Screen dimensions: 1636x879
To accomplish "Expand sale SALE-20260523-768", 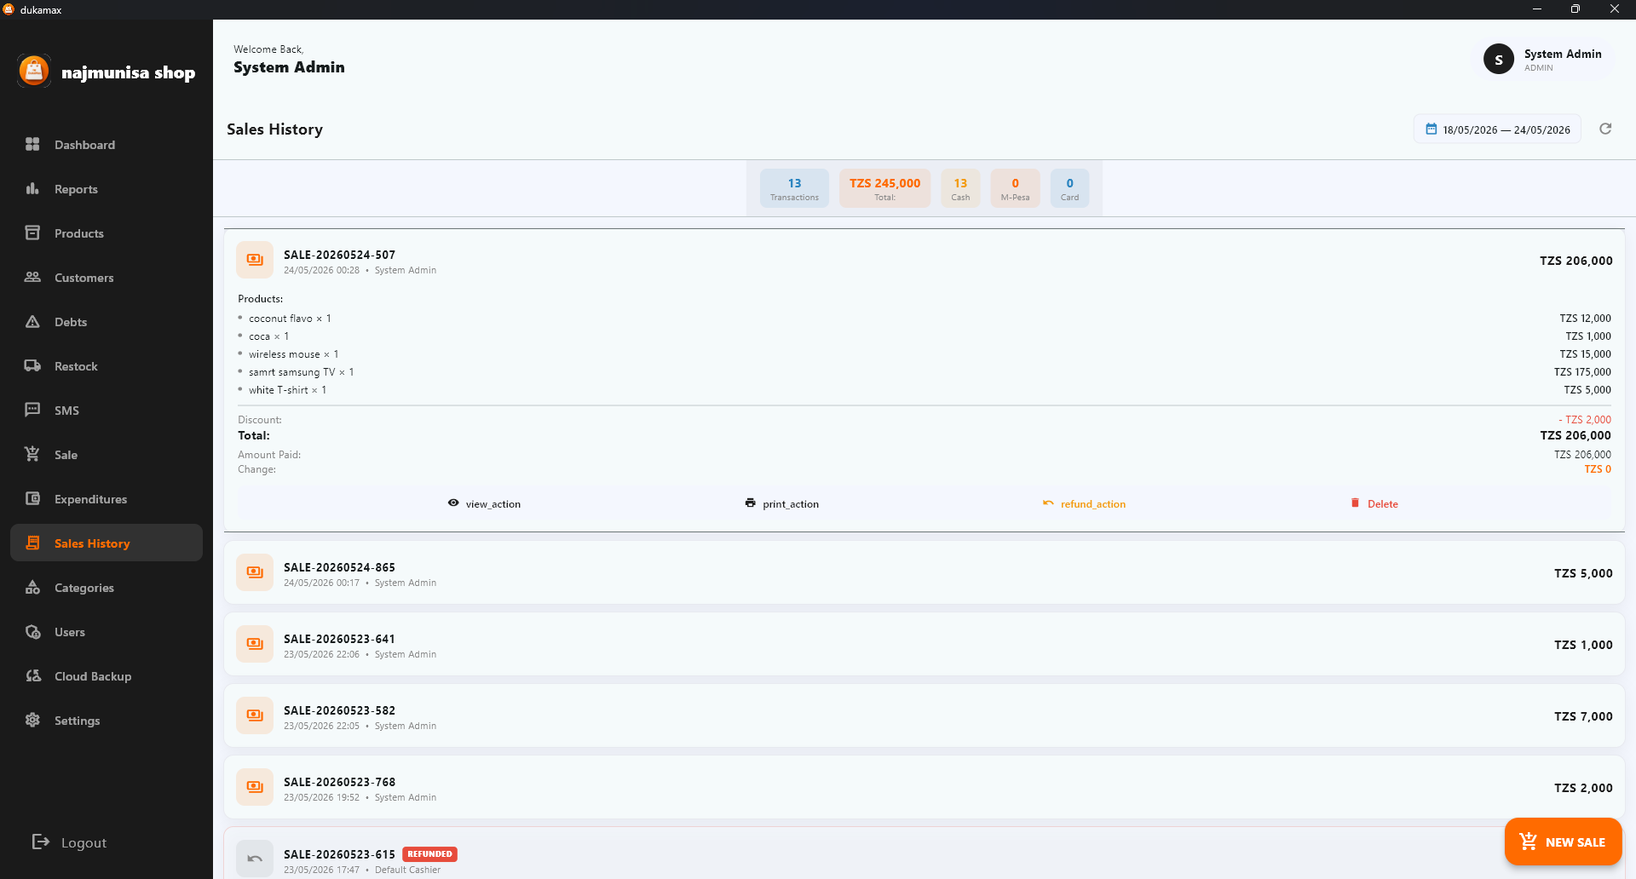I will [x=924, y=788].
